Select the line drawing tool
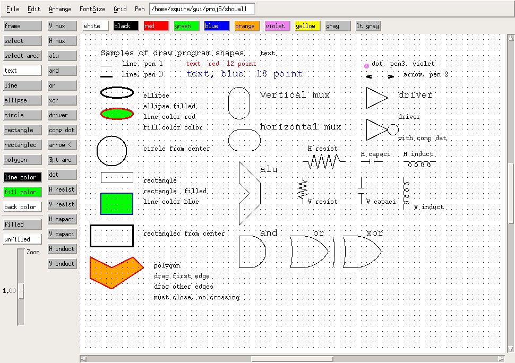 click(x=22, y=85)
